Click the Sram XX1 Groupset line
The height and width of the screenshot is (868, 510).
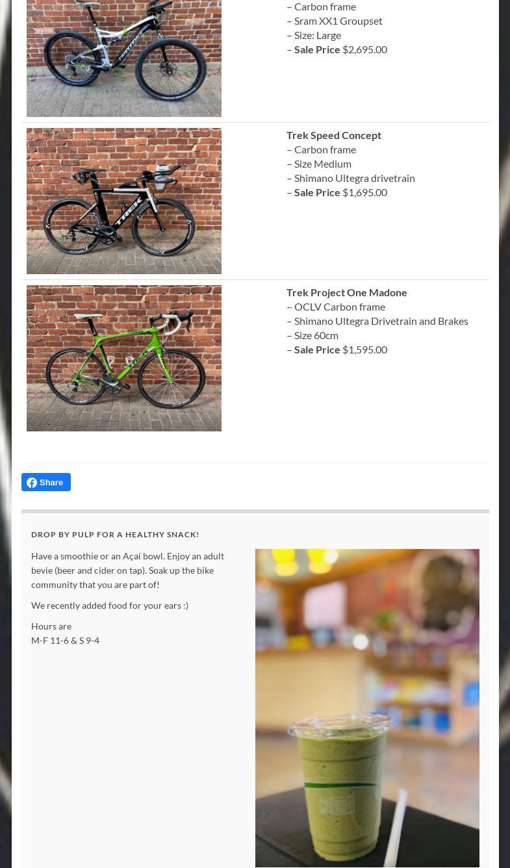click(335, 21)
